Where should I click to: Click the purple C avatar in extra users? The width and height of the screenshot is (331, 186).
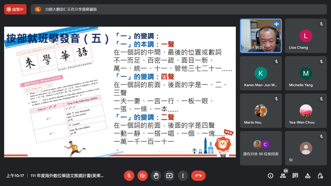click(x=265, y=145)
